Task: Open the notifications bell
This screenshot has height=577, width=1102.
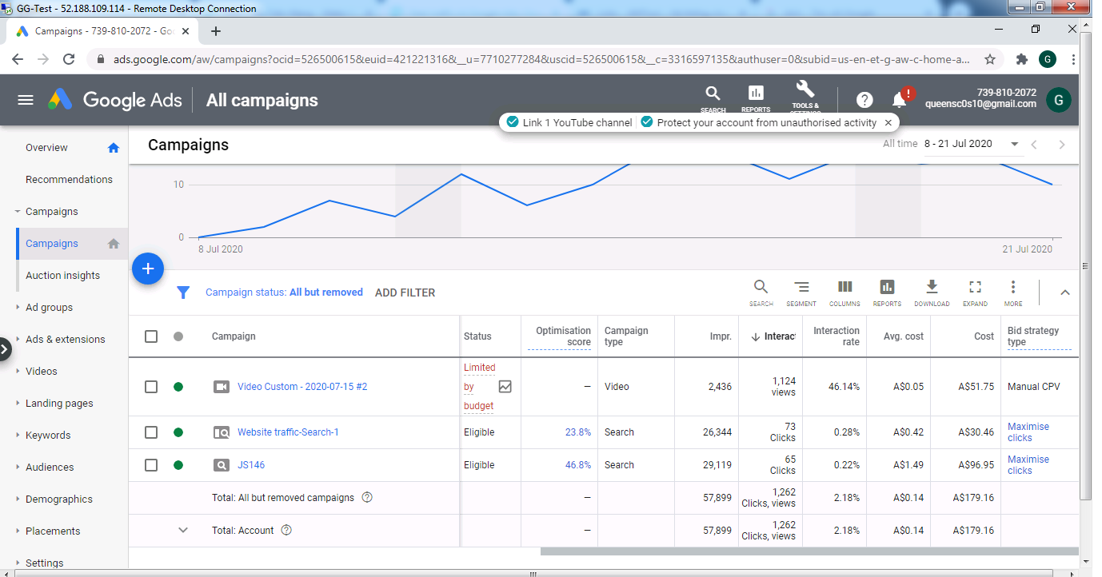Action: click(900, 100)
